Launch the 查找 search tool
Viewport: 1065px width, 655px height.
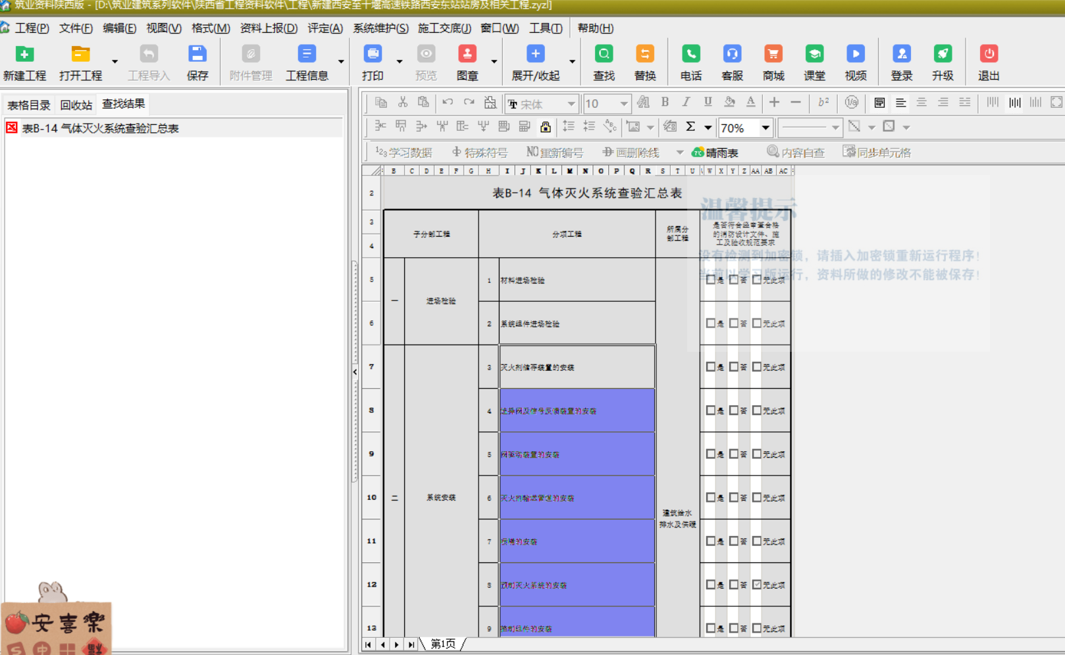coord(604,55)
